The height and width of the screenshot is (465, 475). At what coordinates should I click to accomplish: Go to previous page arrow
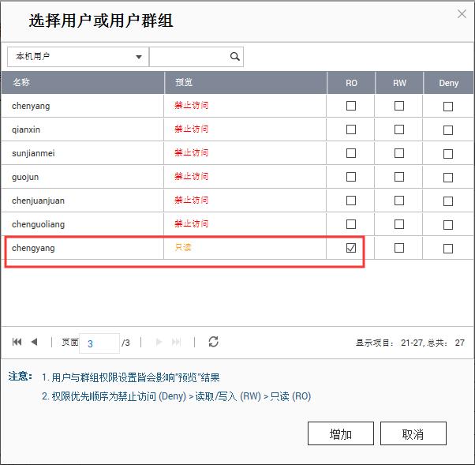34,342
